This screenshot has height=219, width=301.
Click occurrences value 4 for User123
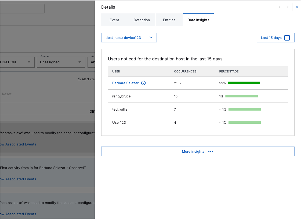point(175,122)
